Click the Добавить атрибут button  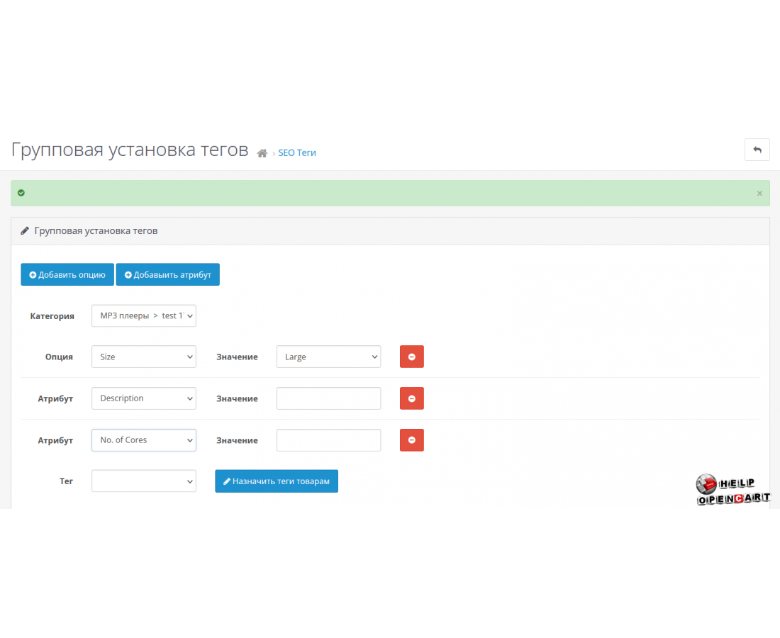click(x=168, y=274)
